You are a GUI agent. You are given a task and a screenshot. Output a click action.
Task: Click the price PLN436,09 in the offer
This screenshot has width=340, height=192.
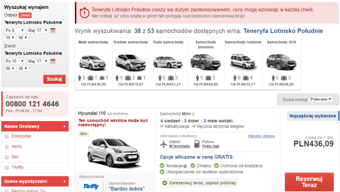click(313, 144)
